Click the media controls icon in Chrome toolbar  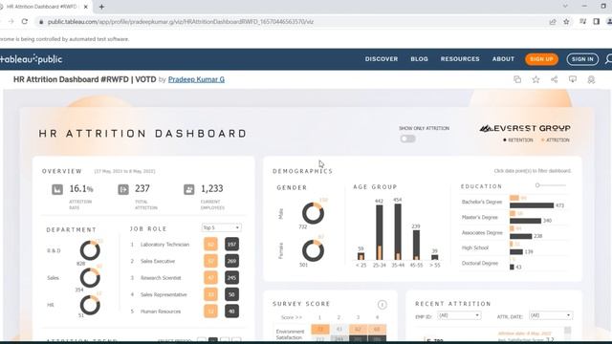pos(582,22)
